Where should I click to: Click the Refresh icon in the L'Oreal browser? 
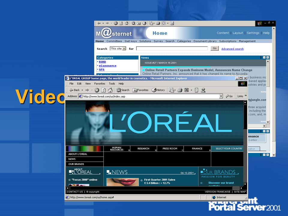103,90
